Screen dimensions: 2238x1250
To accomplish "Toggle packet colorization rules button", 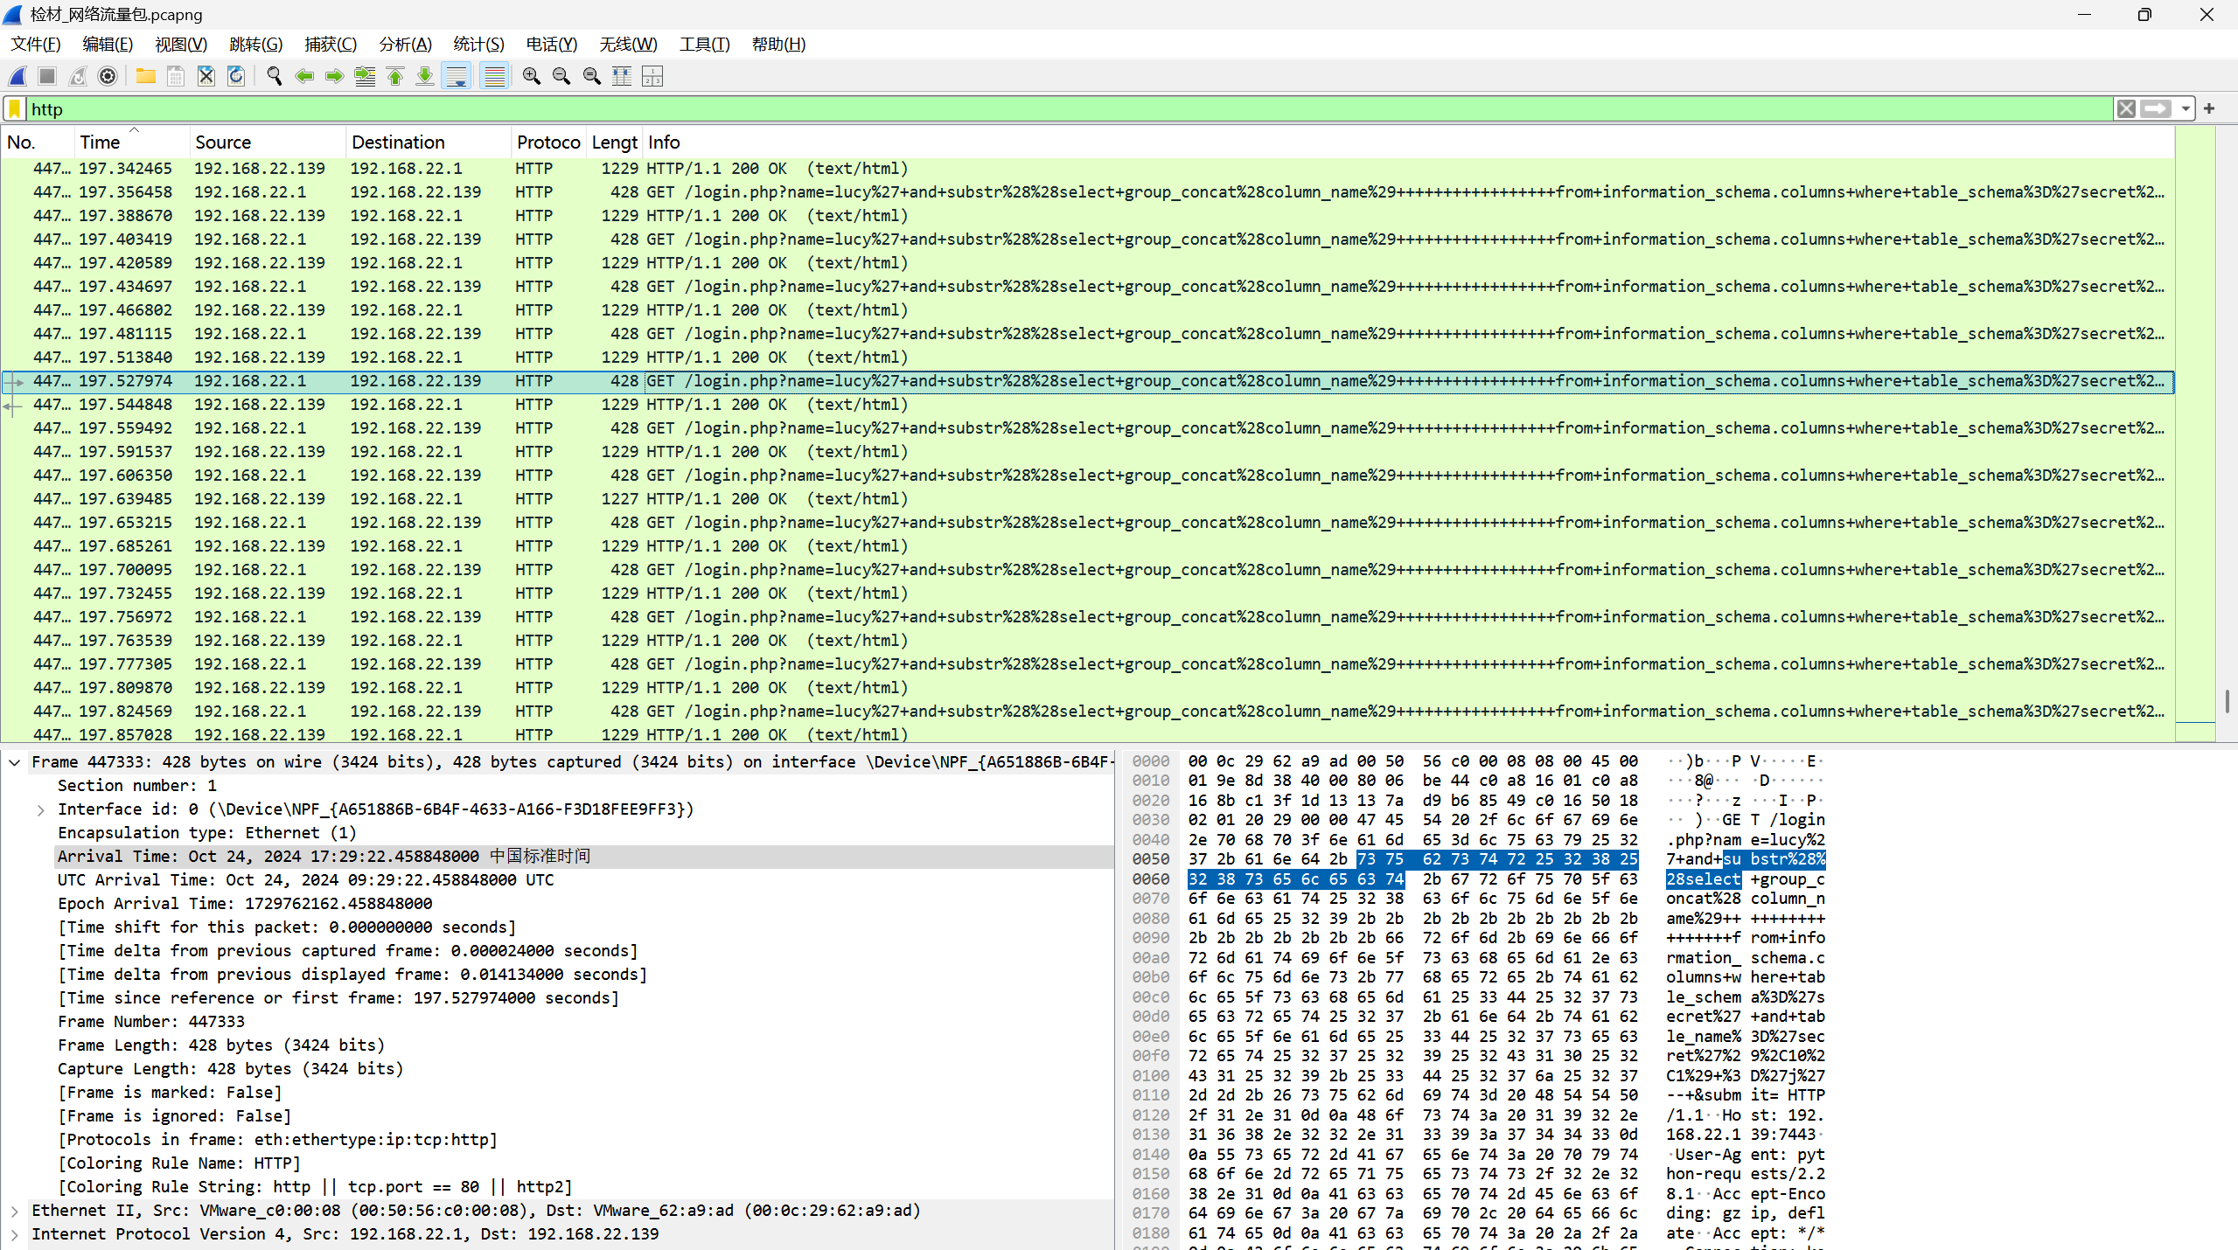I will click(x=495, y=77).
